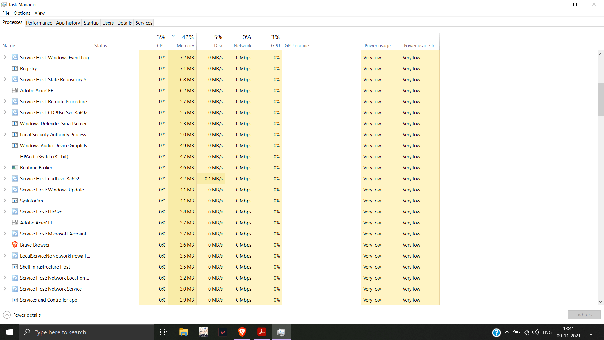Viewport: 604px width, 340px height.
Task: Open File Explorer from the taskbar
Action: (x=183, y=332)
